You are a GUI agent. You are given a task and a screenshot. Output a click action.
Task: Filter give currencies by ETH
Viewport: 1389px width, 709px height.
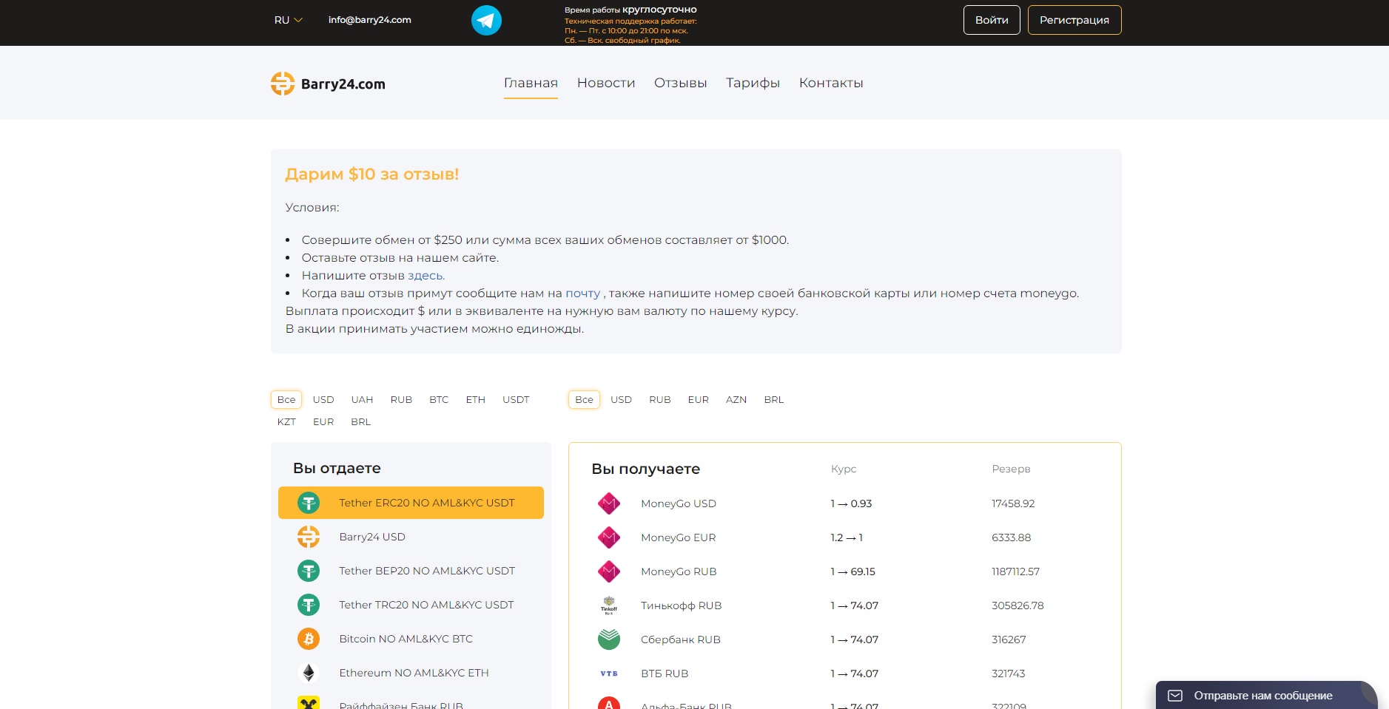[476, 400]
